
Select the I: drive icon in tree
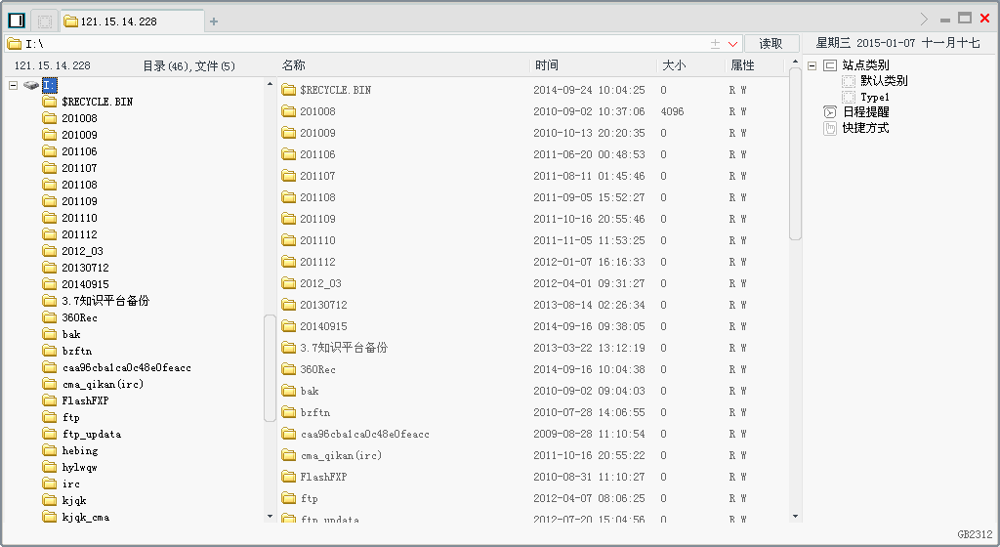31,85
